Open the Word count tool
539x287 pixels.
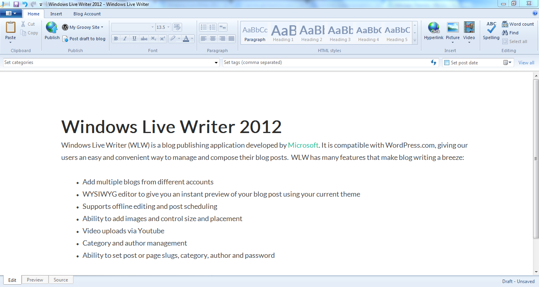(518, 24)
